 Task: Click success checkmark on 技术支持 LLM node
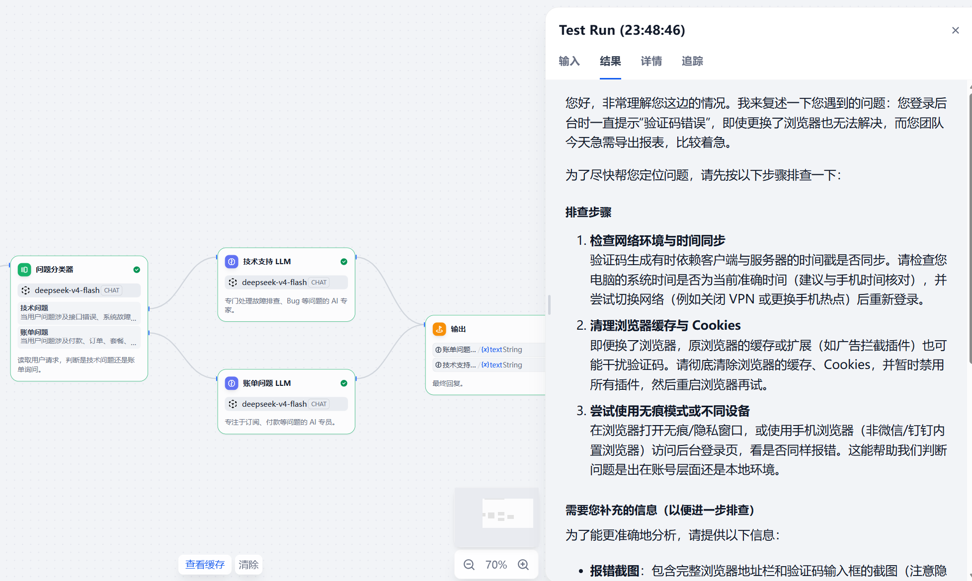pos(344,262)
